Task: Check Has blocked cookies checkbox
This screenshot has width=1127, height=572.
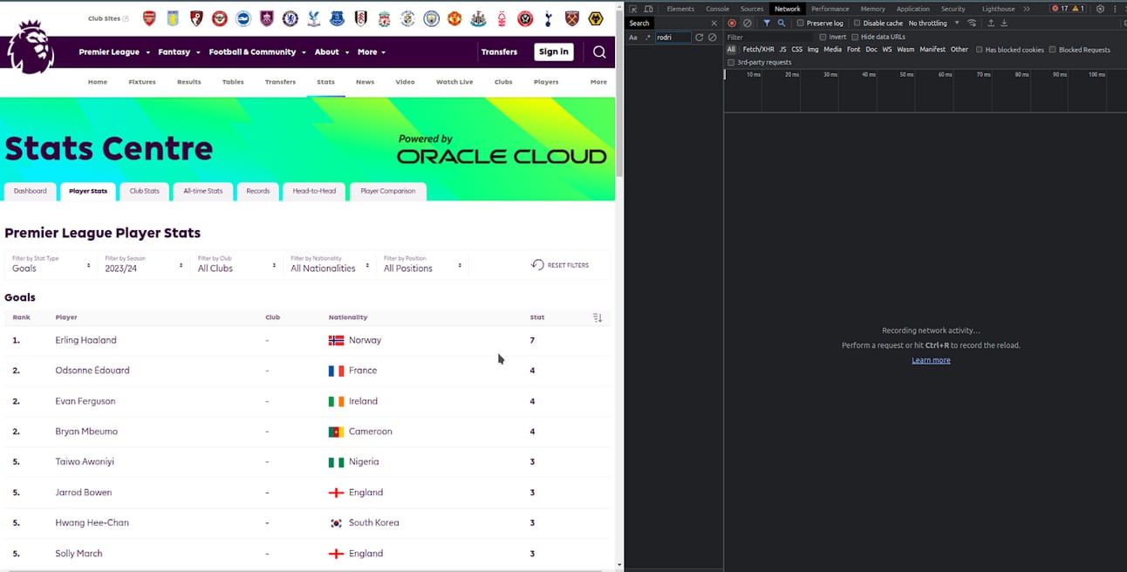Action: [x=980, y=50]
